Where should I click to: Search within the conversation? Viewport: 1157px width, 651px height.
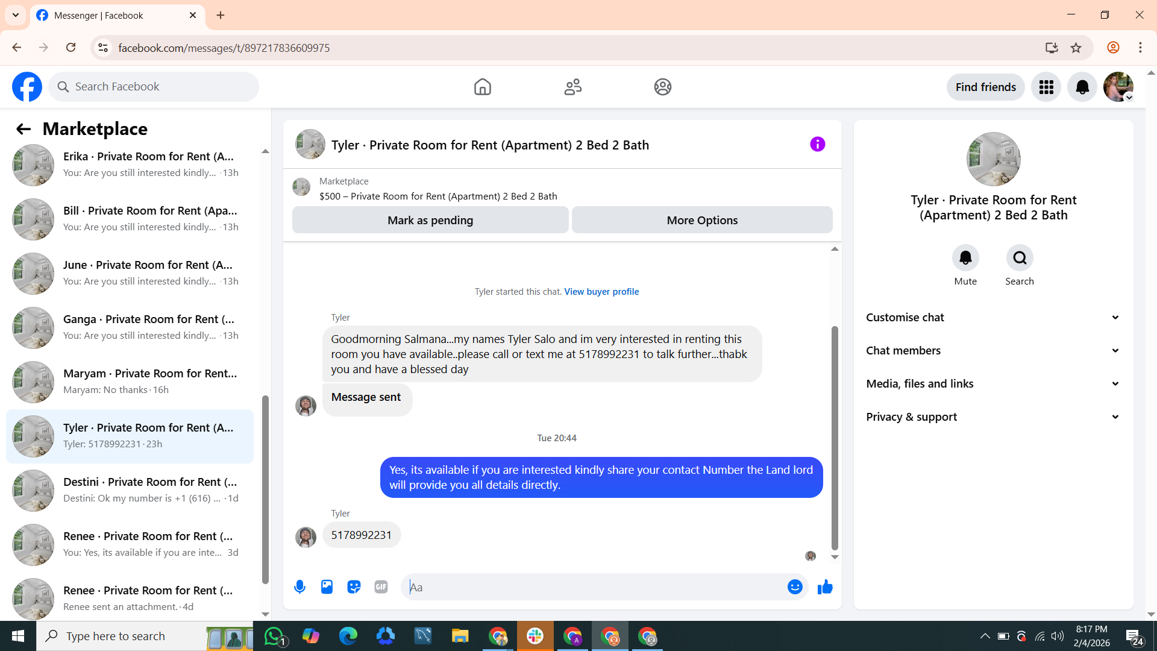1020,258
